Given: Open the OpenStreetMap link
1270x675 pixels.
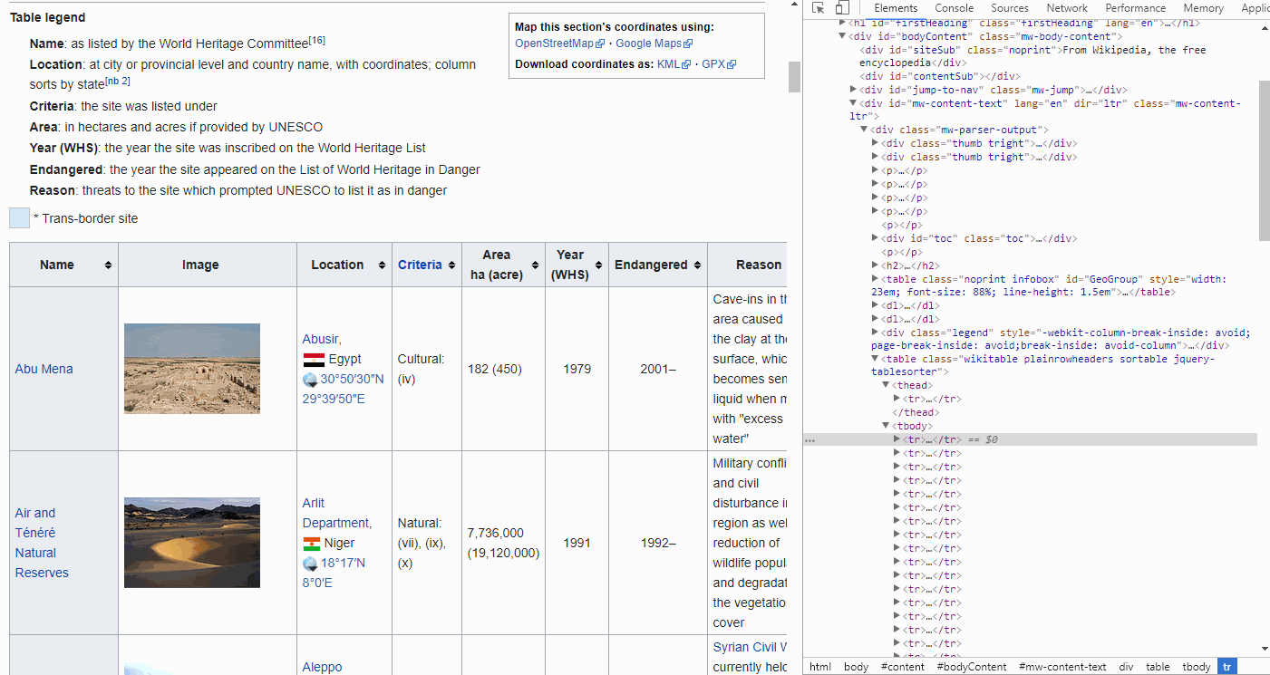Looking at the screenshot, I should (x=554, y=43).
